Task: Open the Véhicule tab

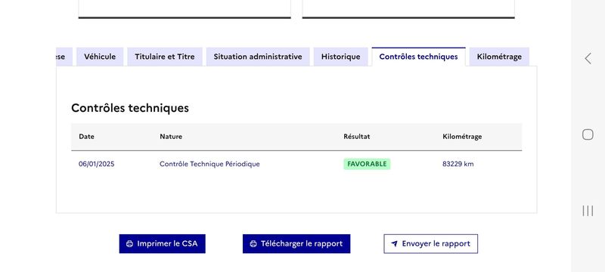Action: tap(100, 57)
